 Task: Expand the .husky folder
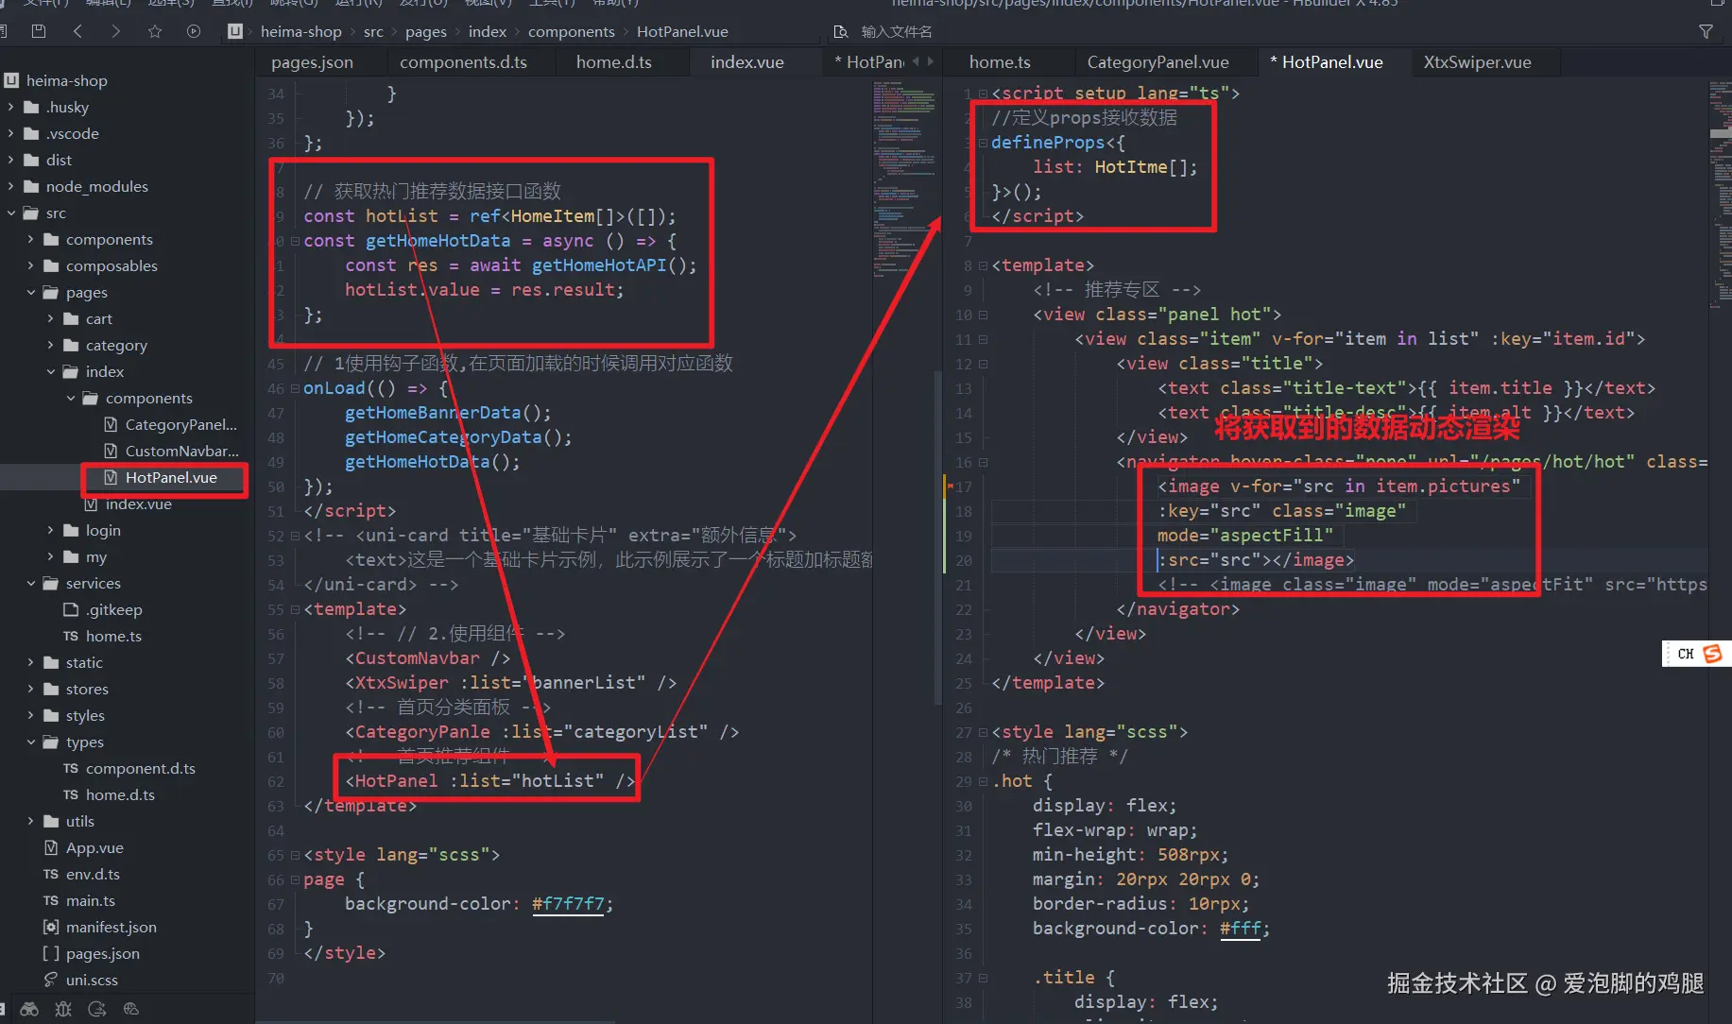pos(11,107)
